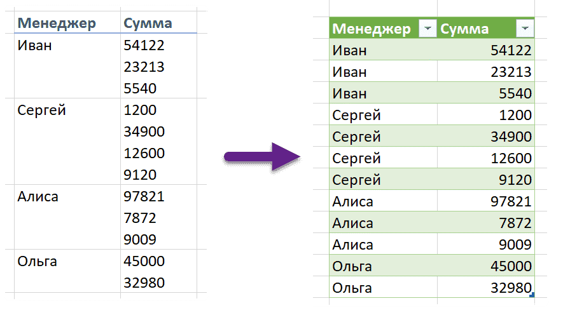Select Сергей in the green table's 34900 row
This screenshot has height=322, width=563.
click(x=356, y=137)
